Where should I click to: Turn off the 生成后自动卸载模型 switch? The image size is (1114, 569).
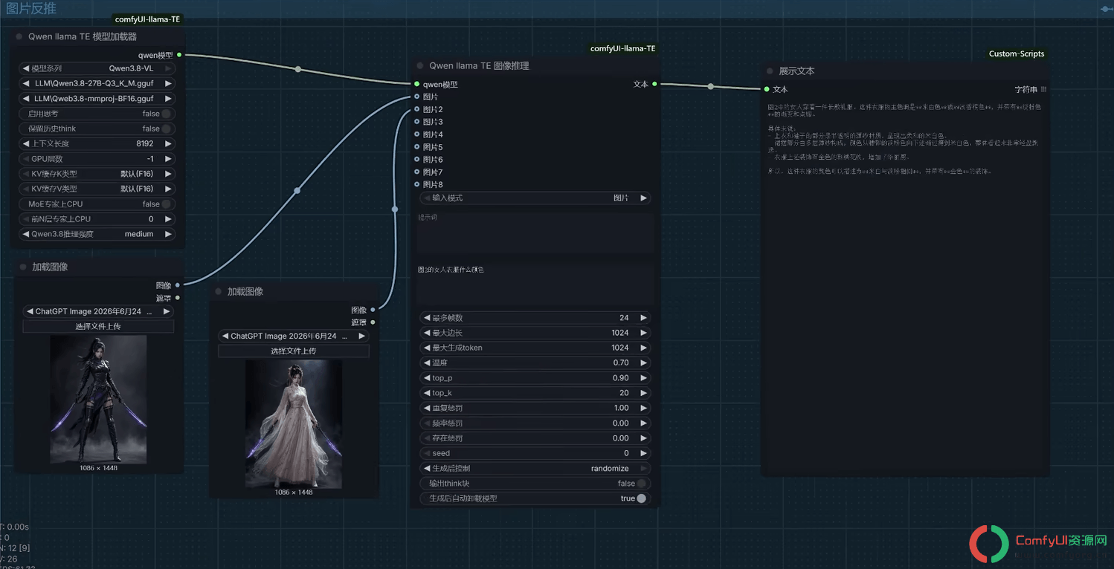(641, 498)
